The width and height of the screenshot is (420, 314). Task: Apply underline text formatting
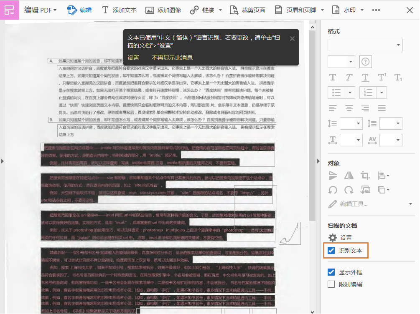tap(365, 77)
